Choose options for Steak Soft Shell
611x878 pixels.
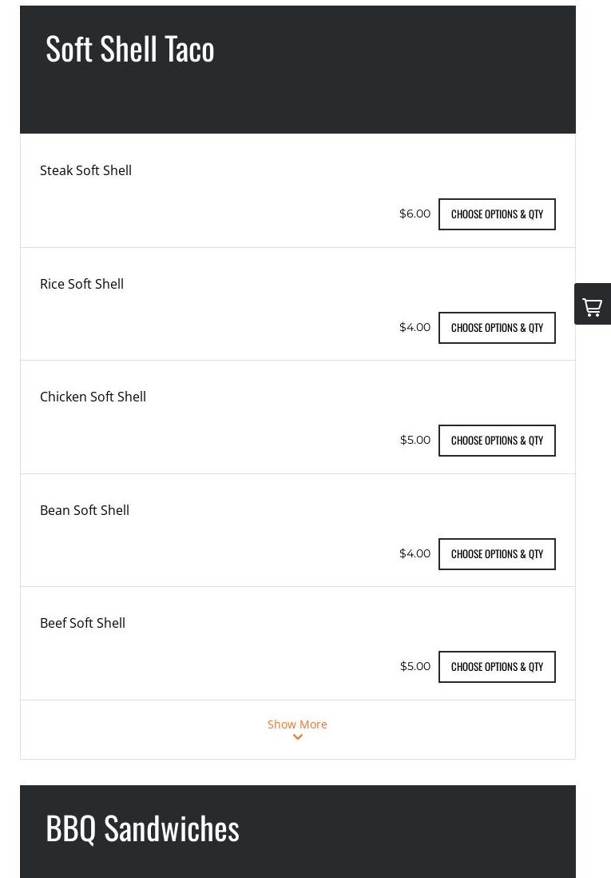coord(497,214)
